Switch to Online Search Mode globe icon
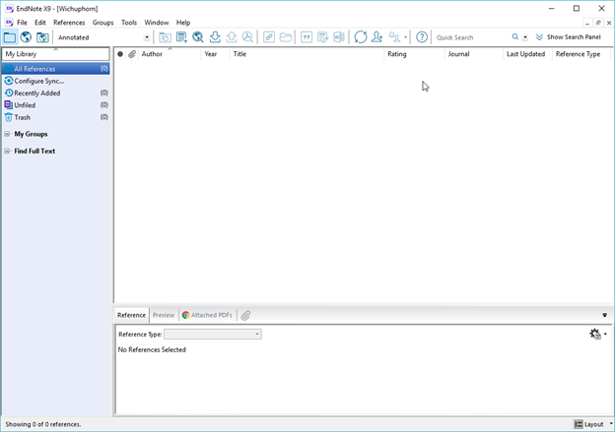The image size is (615, 432). pyautogui.click(x=26, y=37)
